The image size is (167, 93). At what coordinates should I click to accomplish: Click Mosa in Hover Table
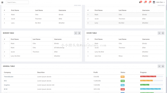coord(120,56)
